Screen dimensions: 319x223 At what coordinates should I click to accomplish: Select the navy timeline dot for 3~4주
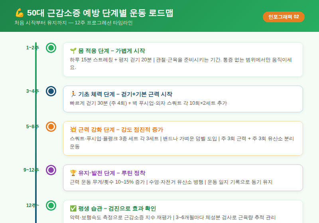pos(51,91)
